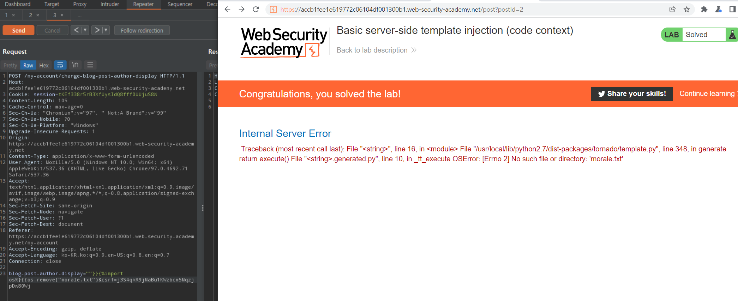Expand the history back dropdown arrow
The width and height of the screenshot is (738, 301).
85,30
